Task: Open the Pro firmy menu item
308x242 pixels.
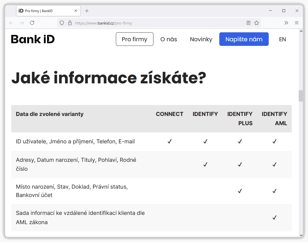Action: click(x=134, y=39)
